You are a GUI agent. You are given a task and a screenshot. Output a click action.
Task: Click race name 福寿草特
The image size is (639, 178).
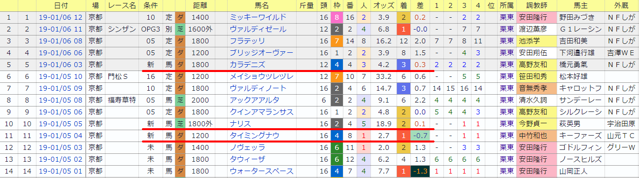(x=121, y=100)
